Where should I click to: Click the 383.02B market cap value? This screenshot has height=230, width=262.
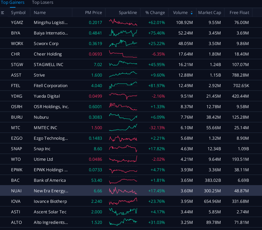pos(213,180)
